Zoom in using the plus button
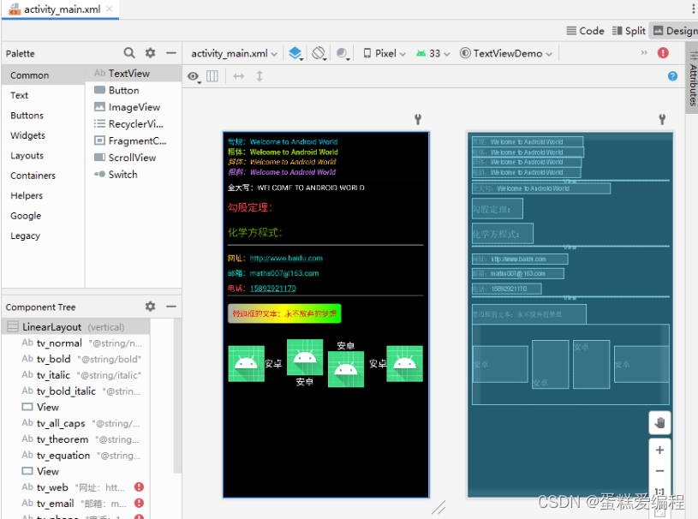Image resolution: width=698 pixels, height=519 pixels. click(x=659, y=450)
